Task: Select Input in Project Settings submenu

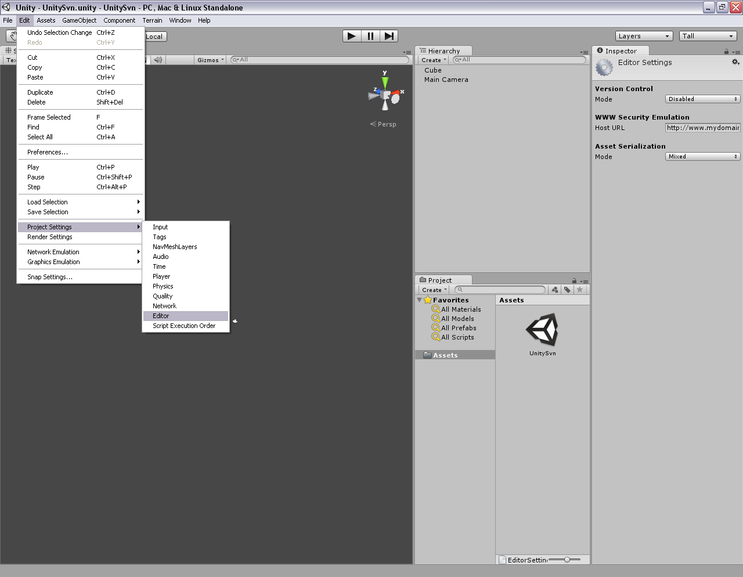Action: pos(186,227)
